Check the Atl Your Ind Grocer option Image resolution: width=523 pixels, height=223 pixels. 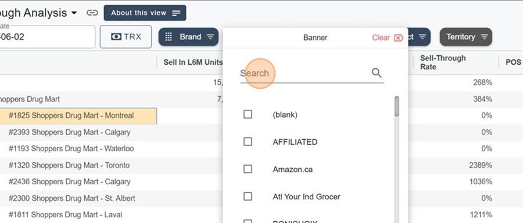(x=248, y=196)
